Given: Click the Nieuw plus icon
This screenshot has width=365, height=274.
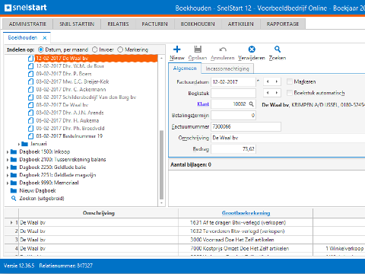Looking at the screenshot, I should coord(177,49).
